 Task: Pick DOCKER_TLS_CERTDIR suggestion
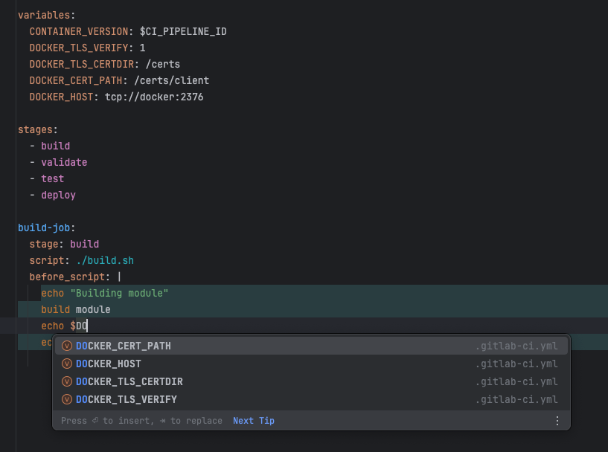pos(311,381)
